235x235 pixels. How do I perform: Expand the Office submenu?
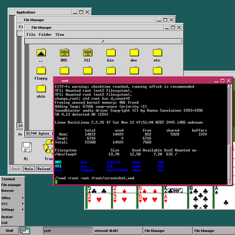coord(12,198)
